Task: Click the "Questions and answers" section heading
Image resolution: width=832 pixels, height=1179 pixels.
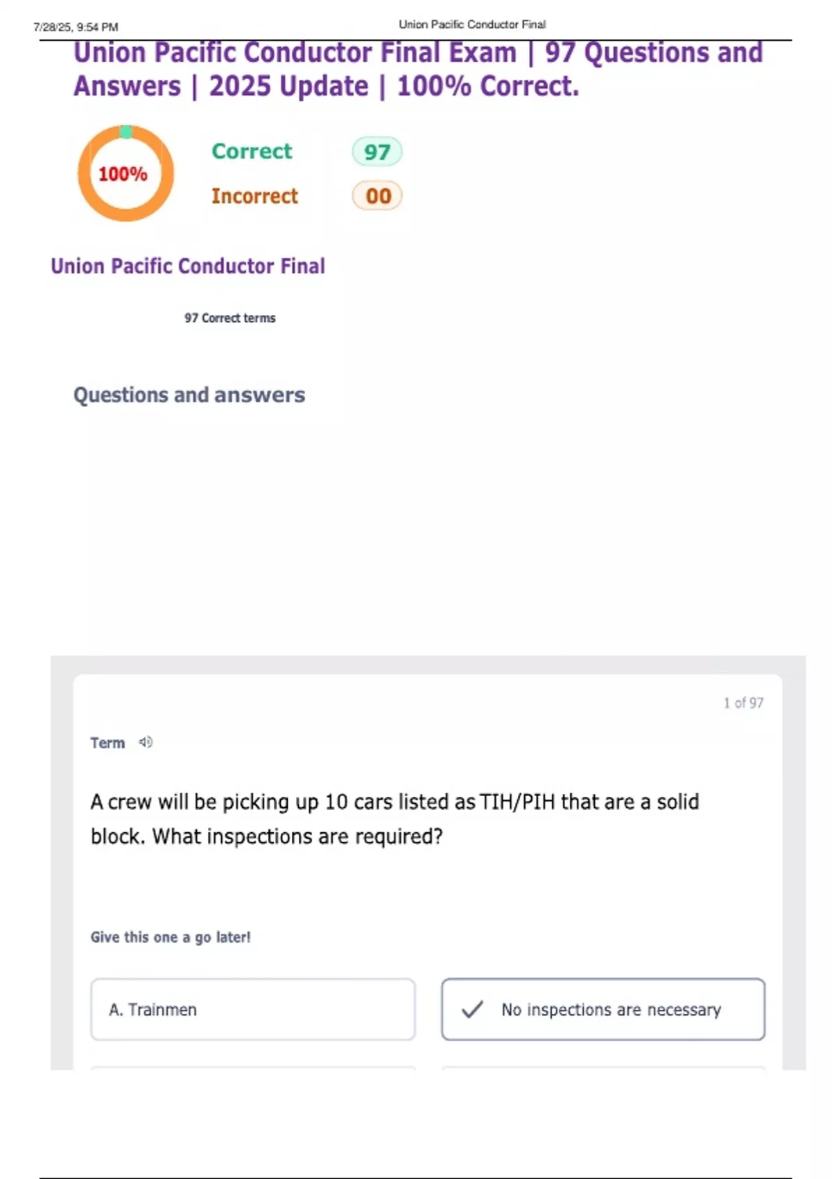Action: click(189, 395)
